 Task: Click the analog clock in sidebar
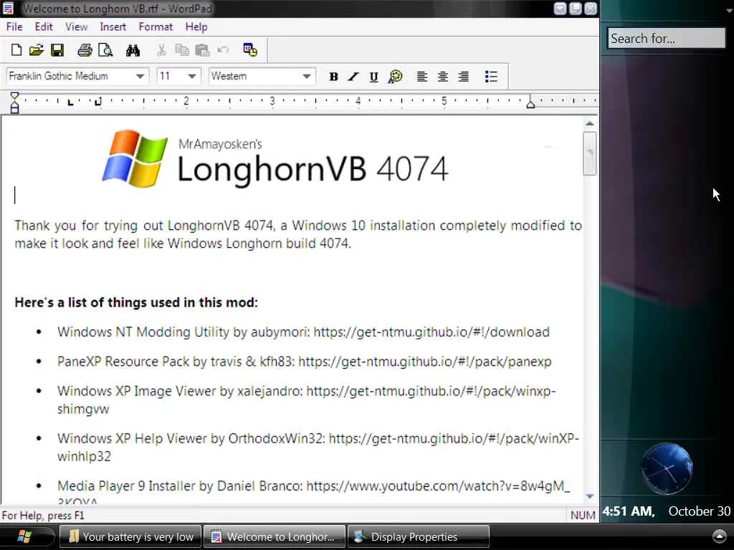(667, 468)
